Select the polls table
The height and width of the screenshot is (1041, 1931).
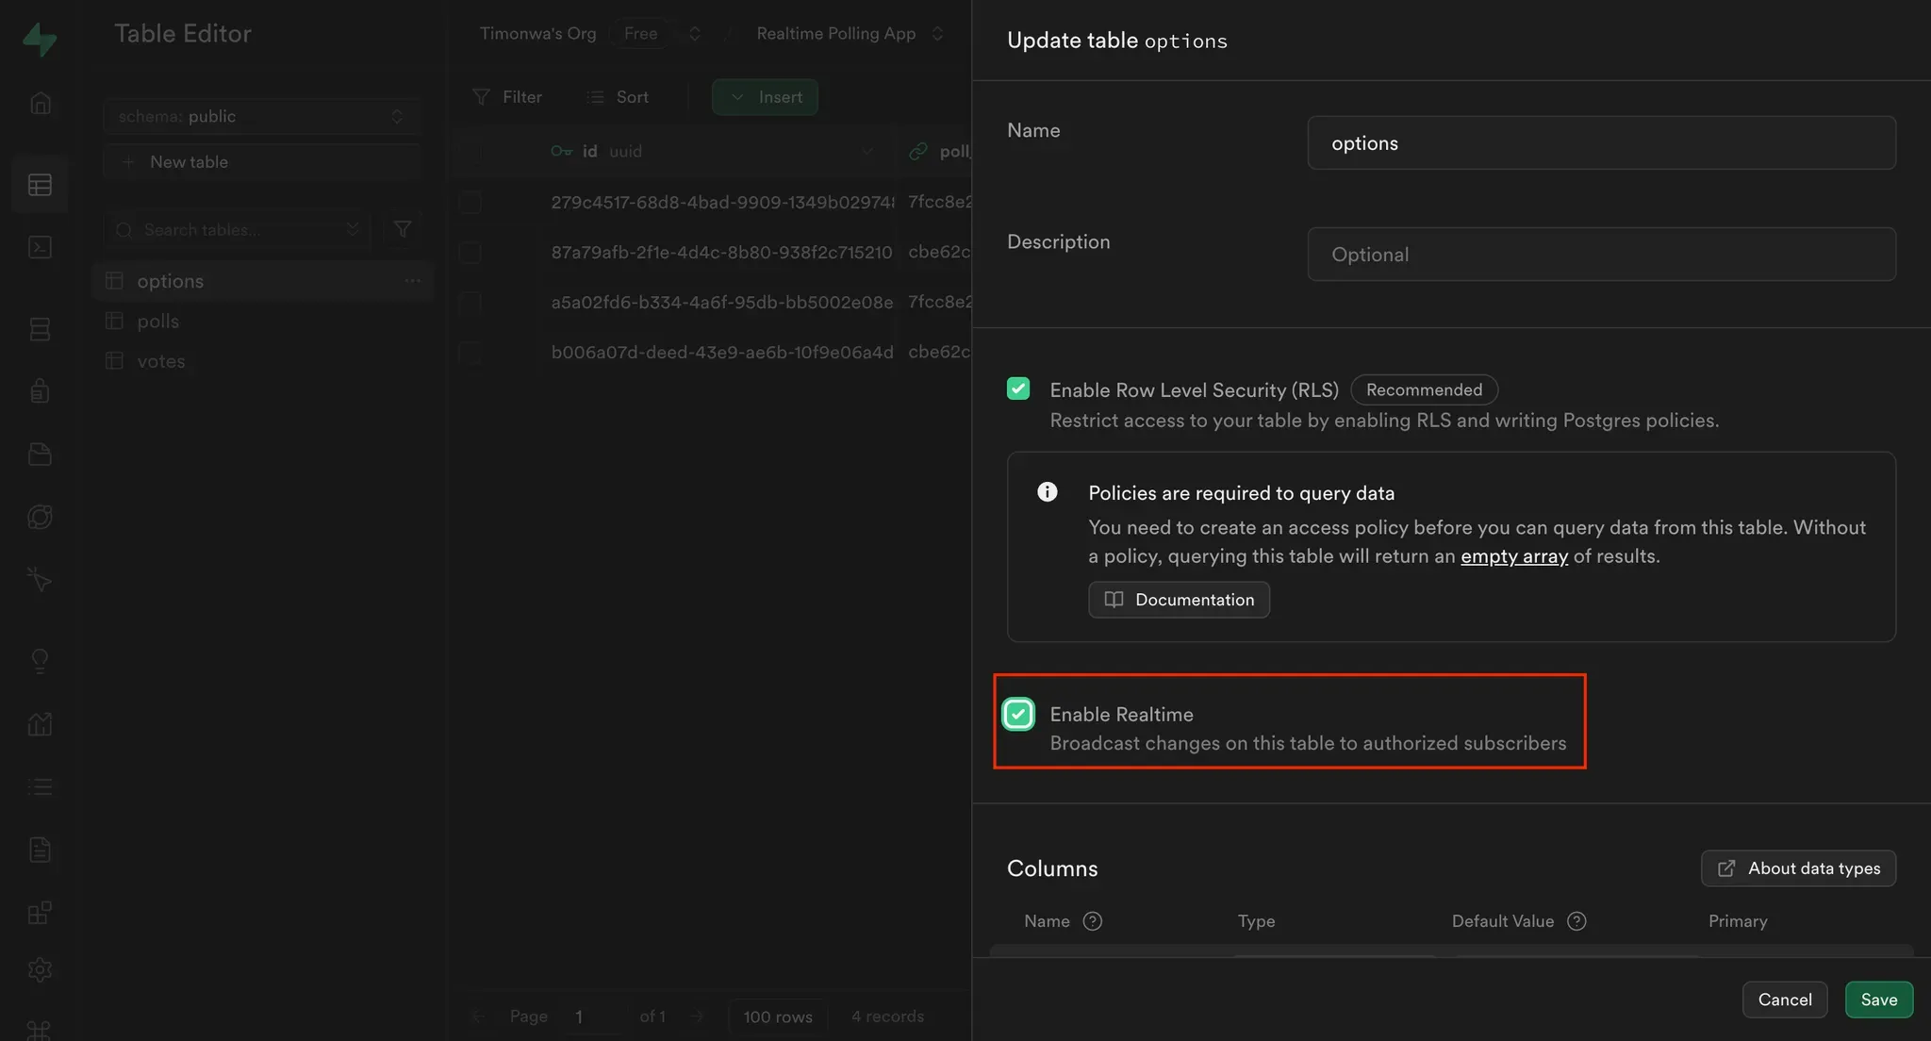point(158,321)
